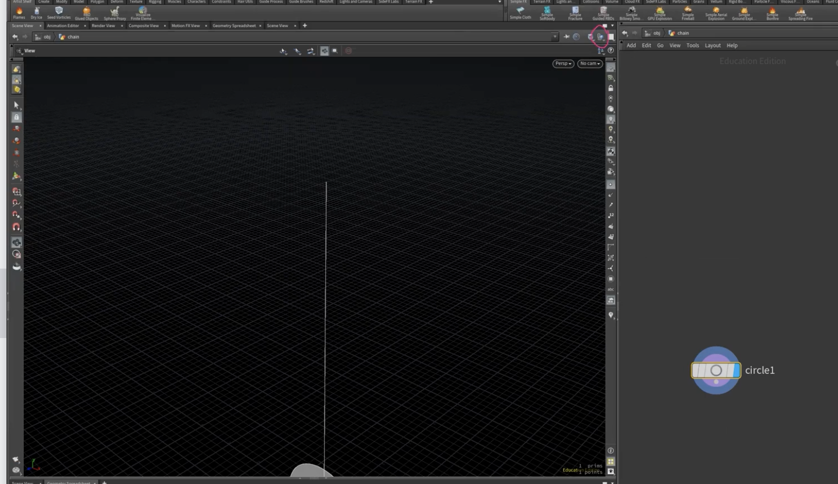Switch to the Render View tab
This screenshot has width=838, height=484.
click(x=103, y=26)
